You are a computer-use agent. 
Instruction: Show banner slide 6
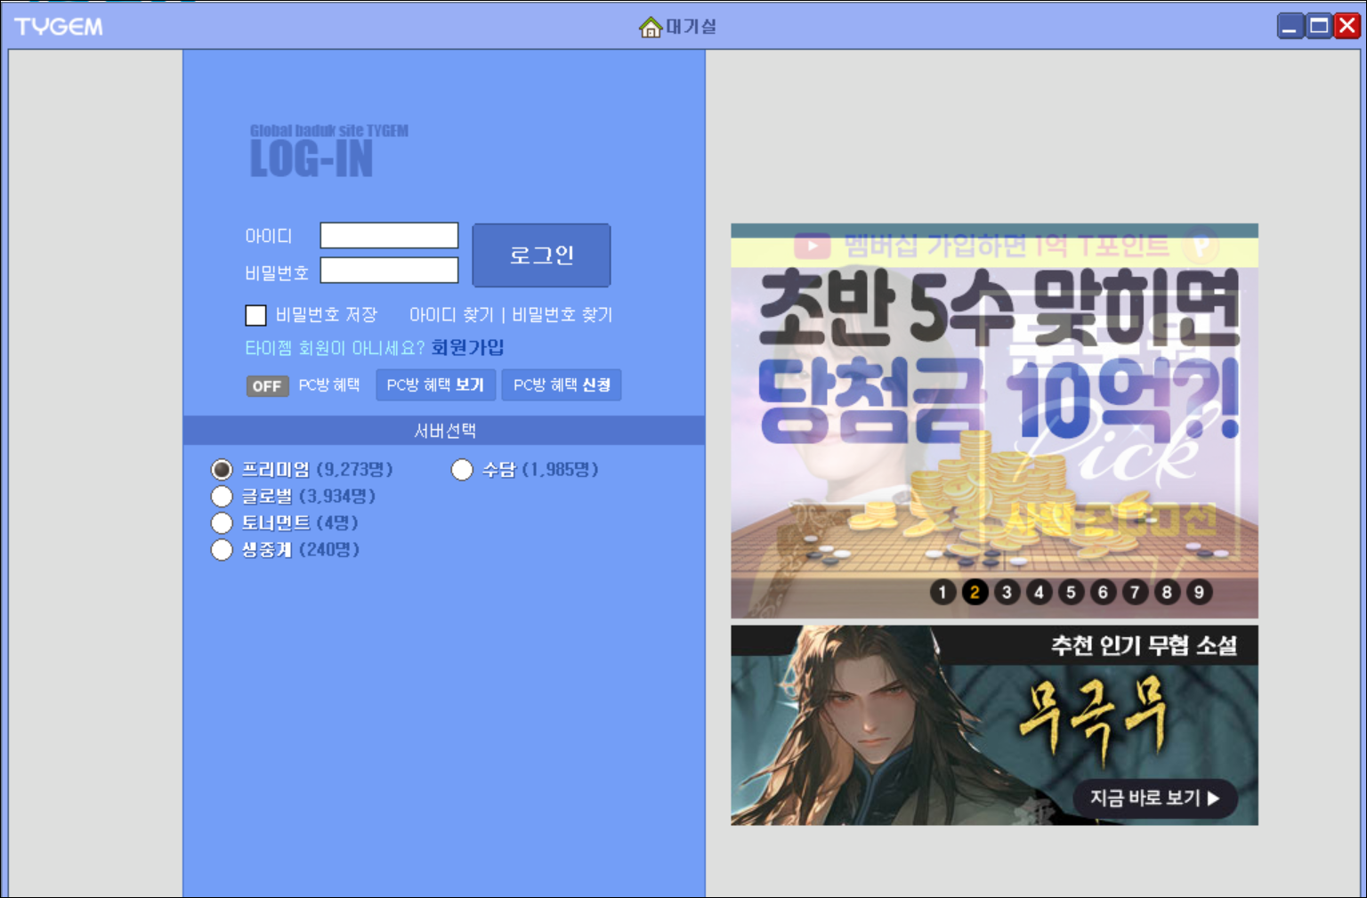click(x=1103, y=592)
